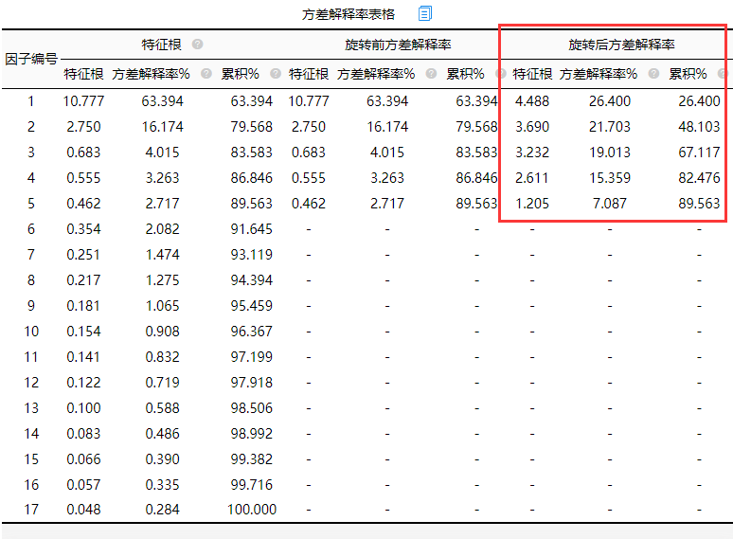This screenshot has width=733, height=539.
Task: Click the 因子编号 column header
Action: coord(31,59)
